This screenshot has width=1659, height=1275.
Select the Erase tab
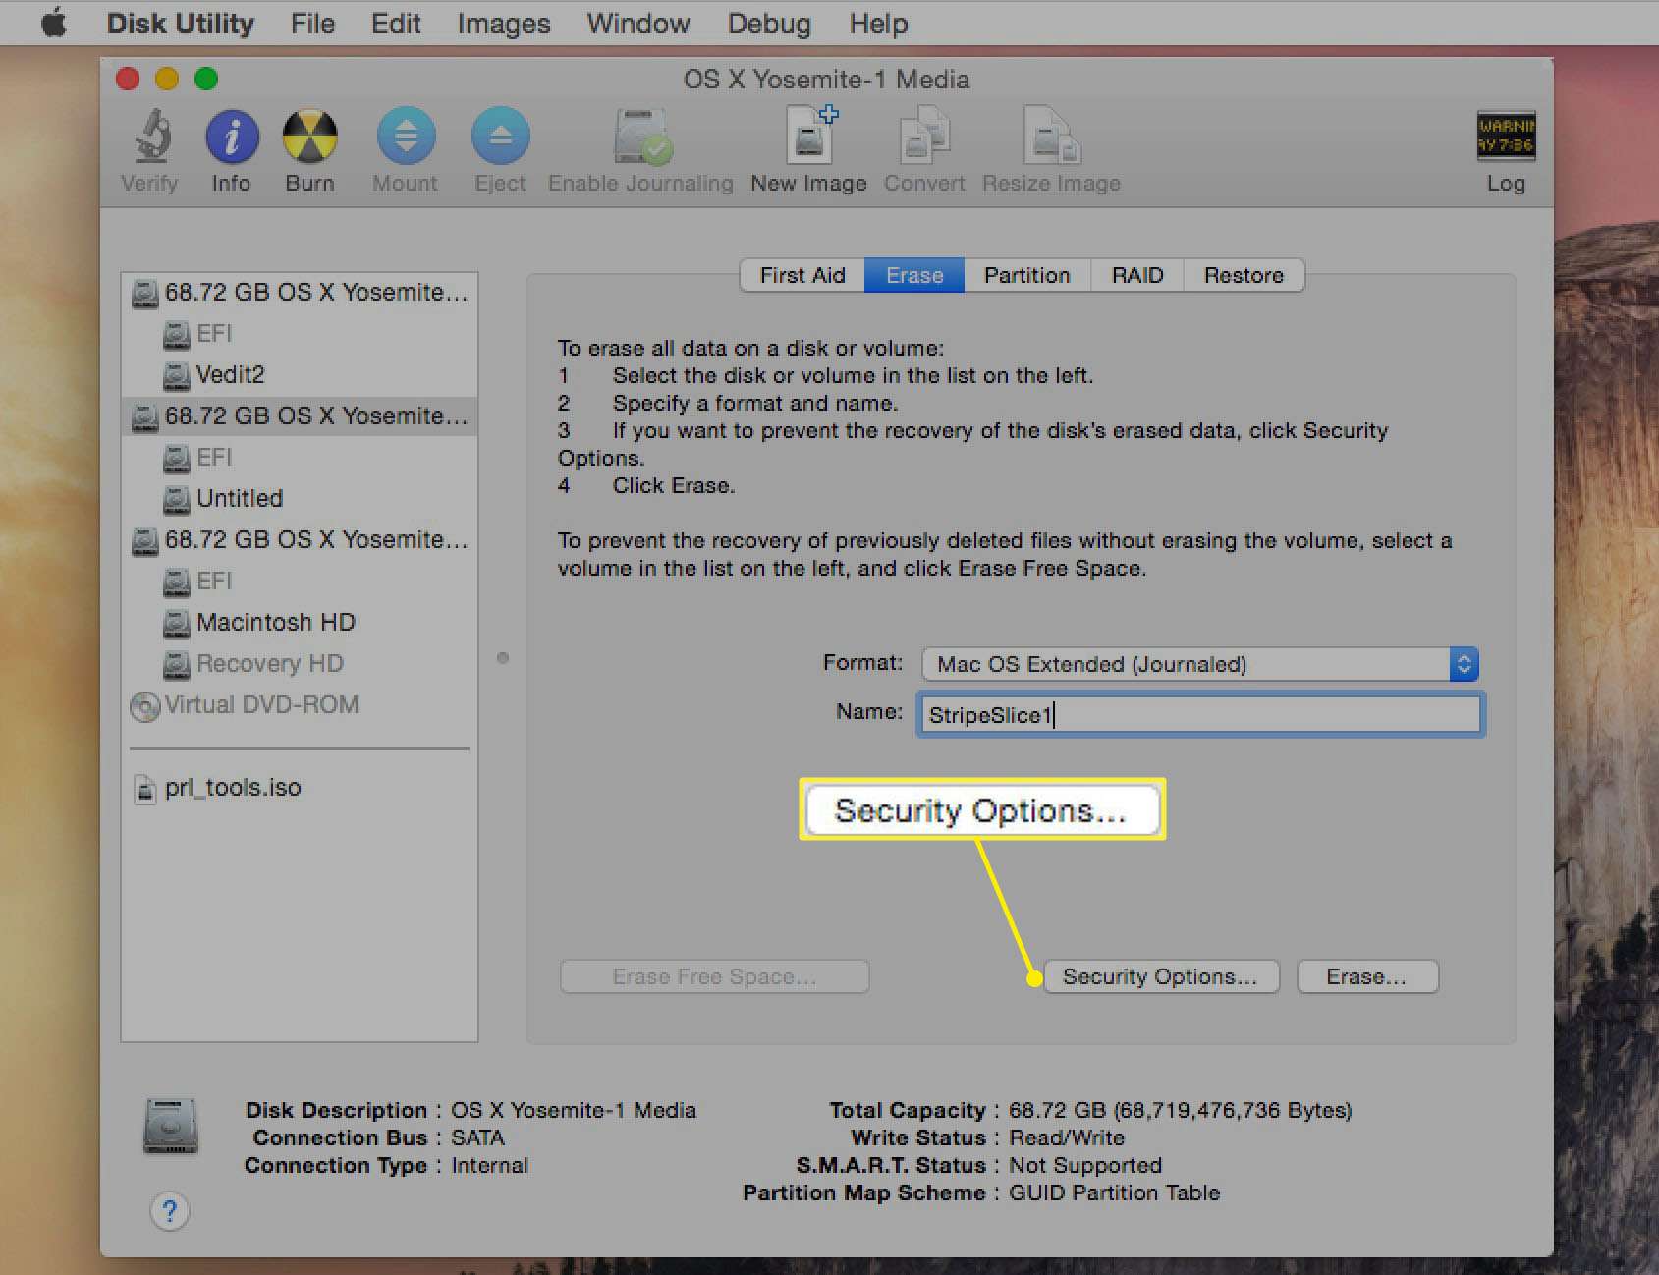(x=914, y=275)
